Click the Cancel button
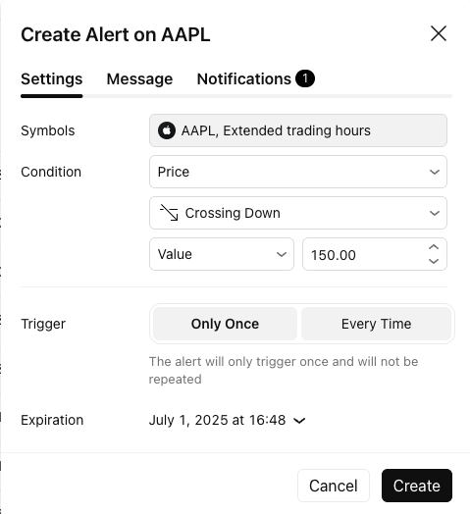This screenshot has height=514, width=470. [x=334, y=486]
